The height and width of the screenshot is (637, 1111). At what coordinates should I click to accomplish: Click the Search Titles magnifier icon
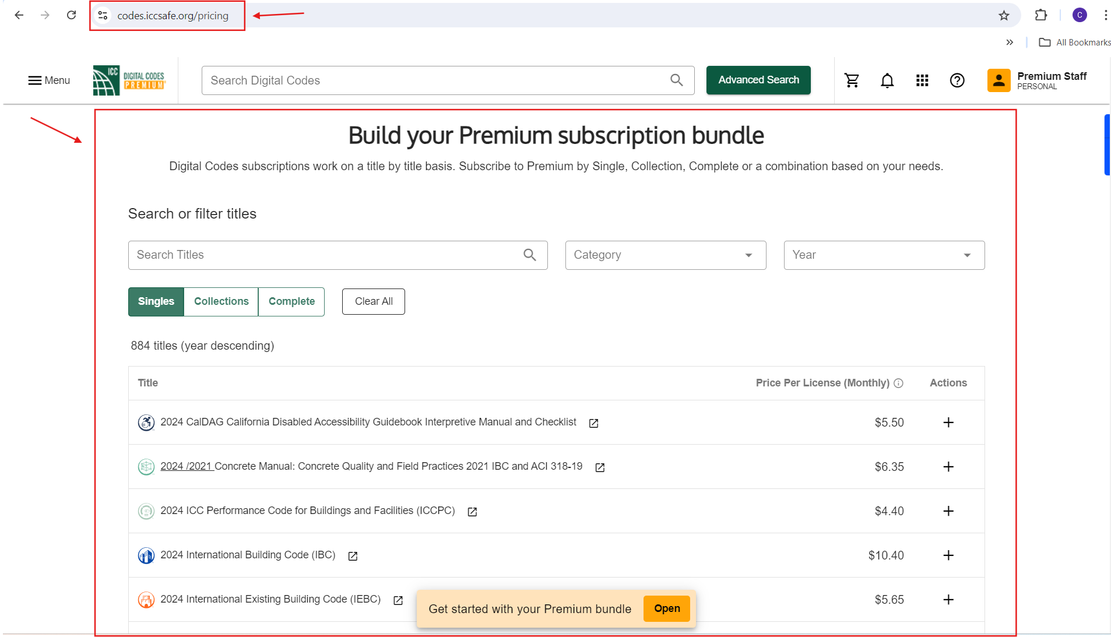(x=530, y=255)
